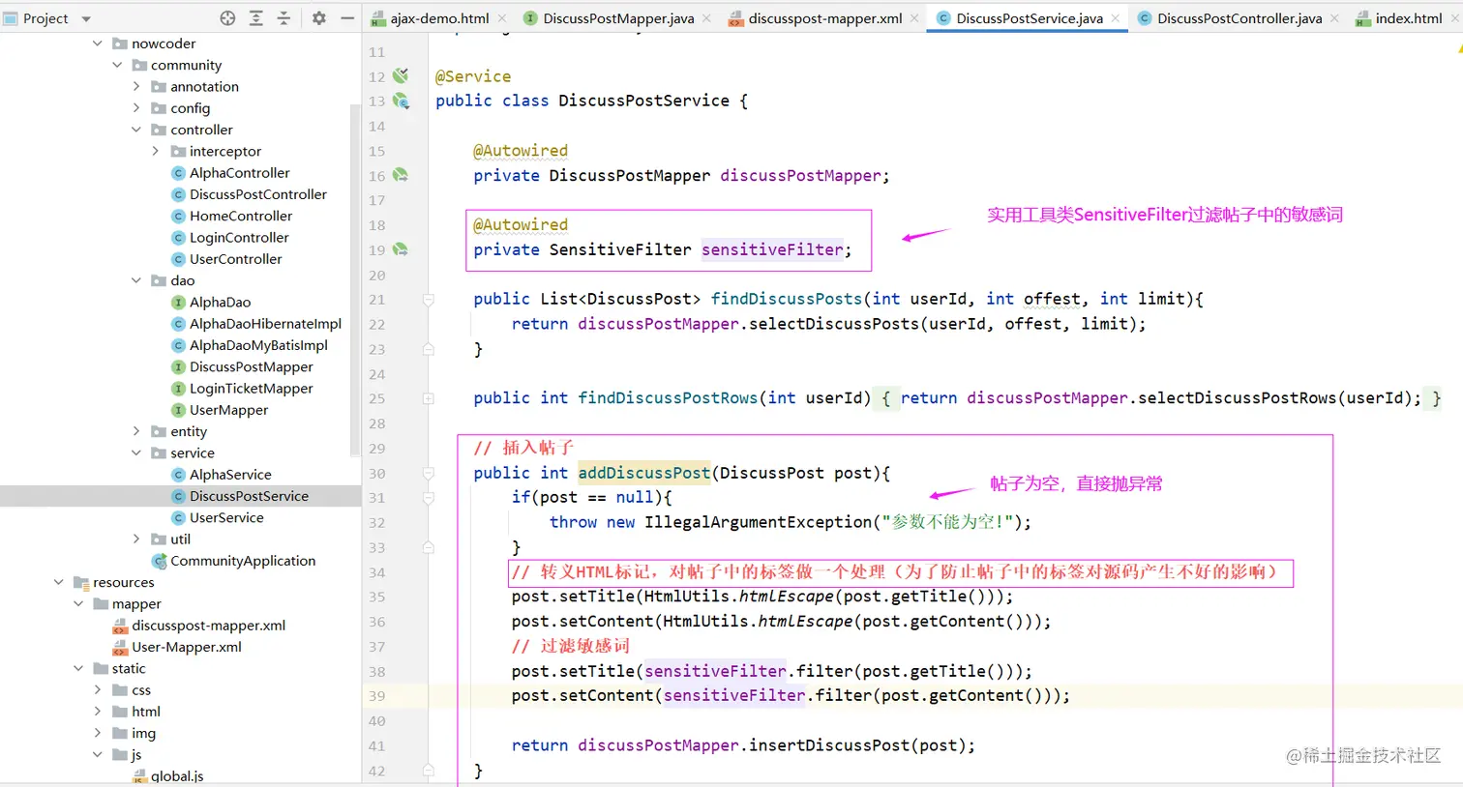Select UserController in project tree
This screenshot has height=787, width=1463.
235,259
